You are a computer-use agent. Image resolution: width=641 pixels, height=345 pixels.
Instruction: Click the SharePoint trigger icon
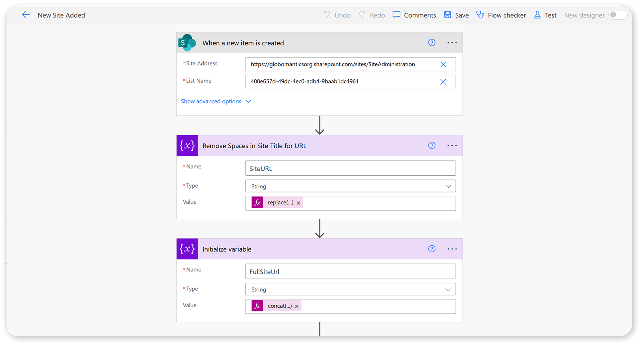coord(187,43)
